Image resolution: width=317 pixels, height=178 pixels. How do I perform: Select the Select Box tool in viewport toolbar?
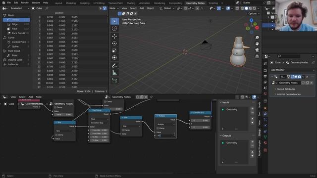point(114,21)
